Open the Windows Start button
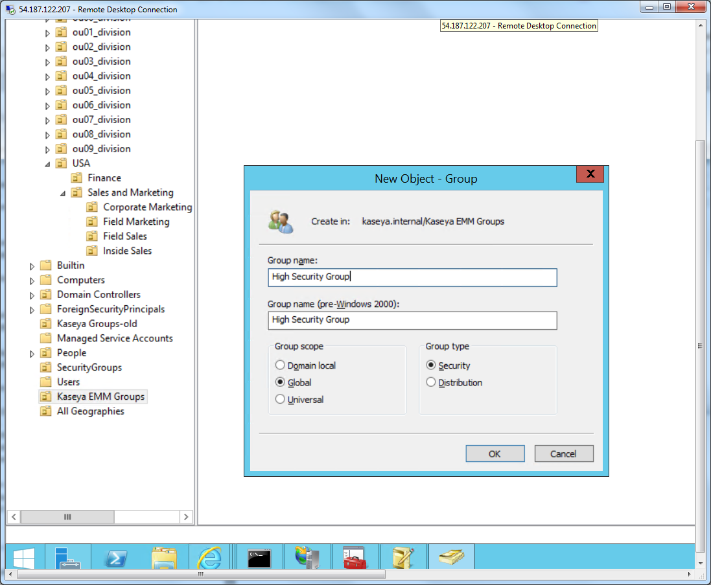This screenshot has height=585, width=711. point(25,558)
